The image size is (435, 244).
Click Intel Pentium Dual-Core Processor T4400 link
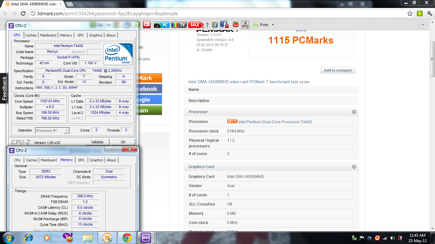(275, 122)
